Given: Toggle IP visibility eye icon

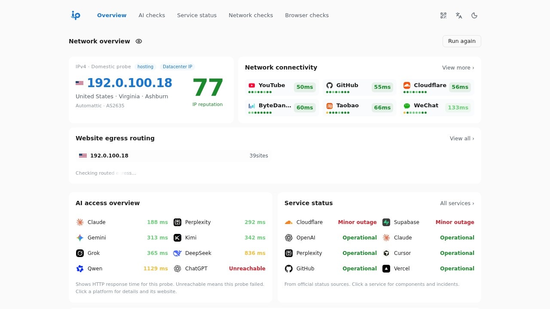Looking at the screenshot, I should 139,41.
